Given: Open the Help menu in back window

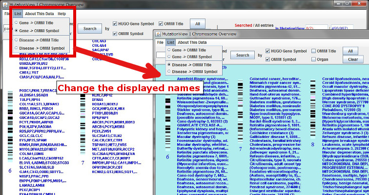Looking at the screenshot, I should (x=61, y=14).
